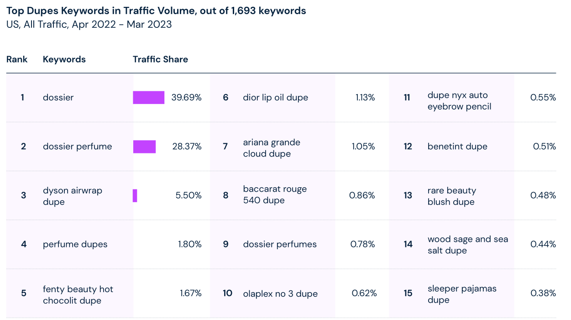Click the 'dossier' keyword in rank 1
This screenshot has width=571, height=320.
pos(58,98)
